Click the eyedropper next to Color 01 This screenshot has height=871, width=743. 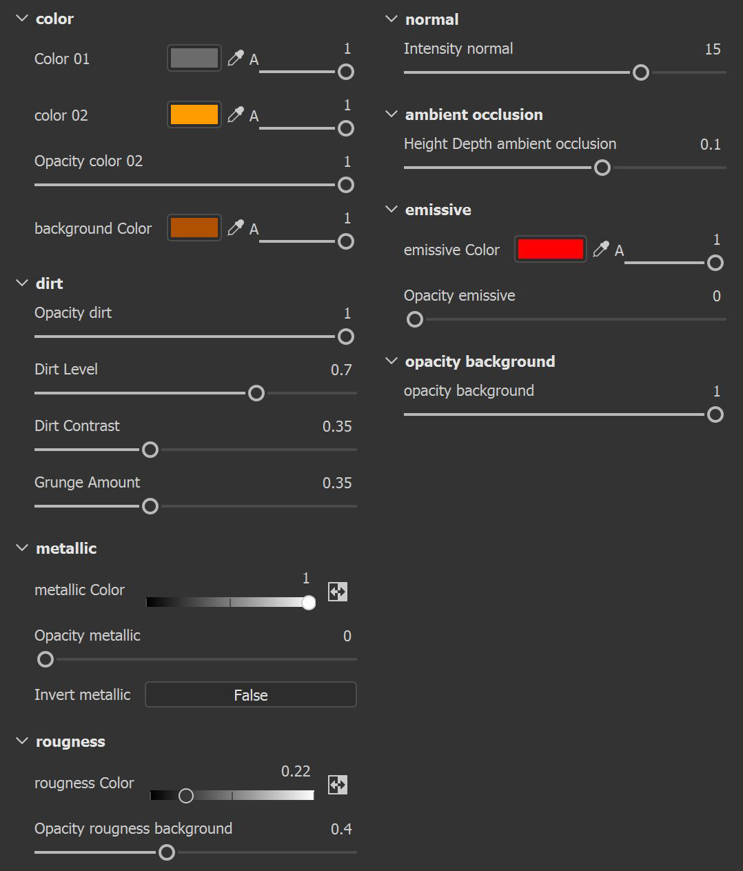coord(236,59)
